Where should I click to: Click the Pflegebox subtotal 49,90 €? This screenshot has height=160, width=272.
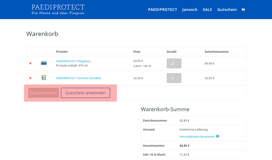point(210,63)
